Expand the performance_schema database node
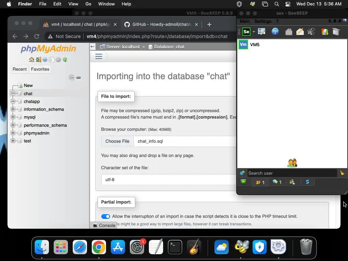This screenshot has width=348, height=261. 13,125
